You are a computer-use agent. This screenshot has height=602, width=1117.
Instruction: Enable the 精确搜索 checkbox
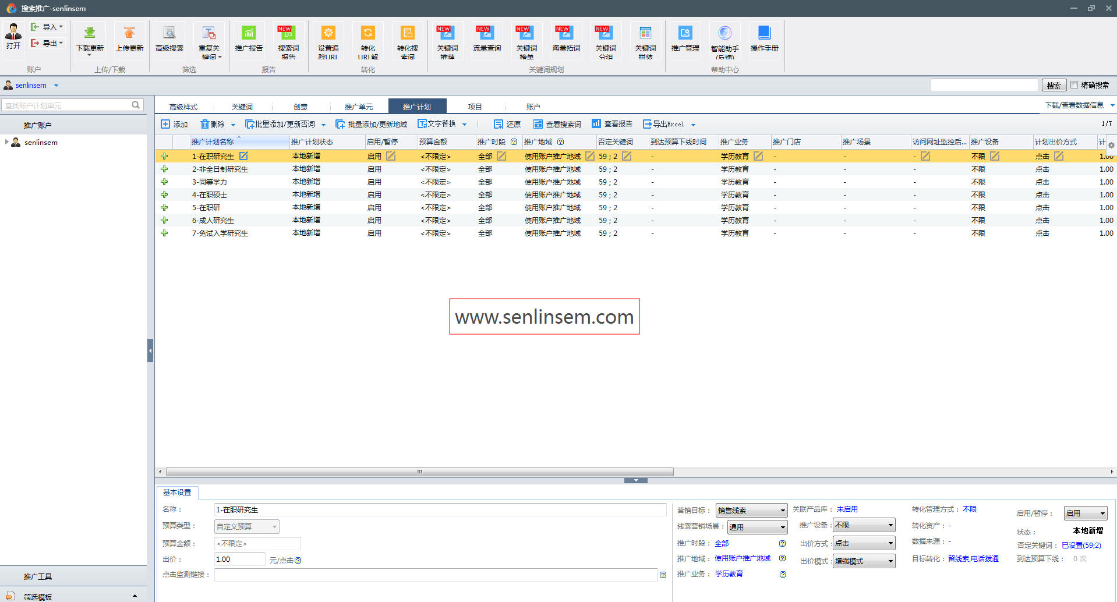click(1074, 85)
